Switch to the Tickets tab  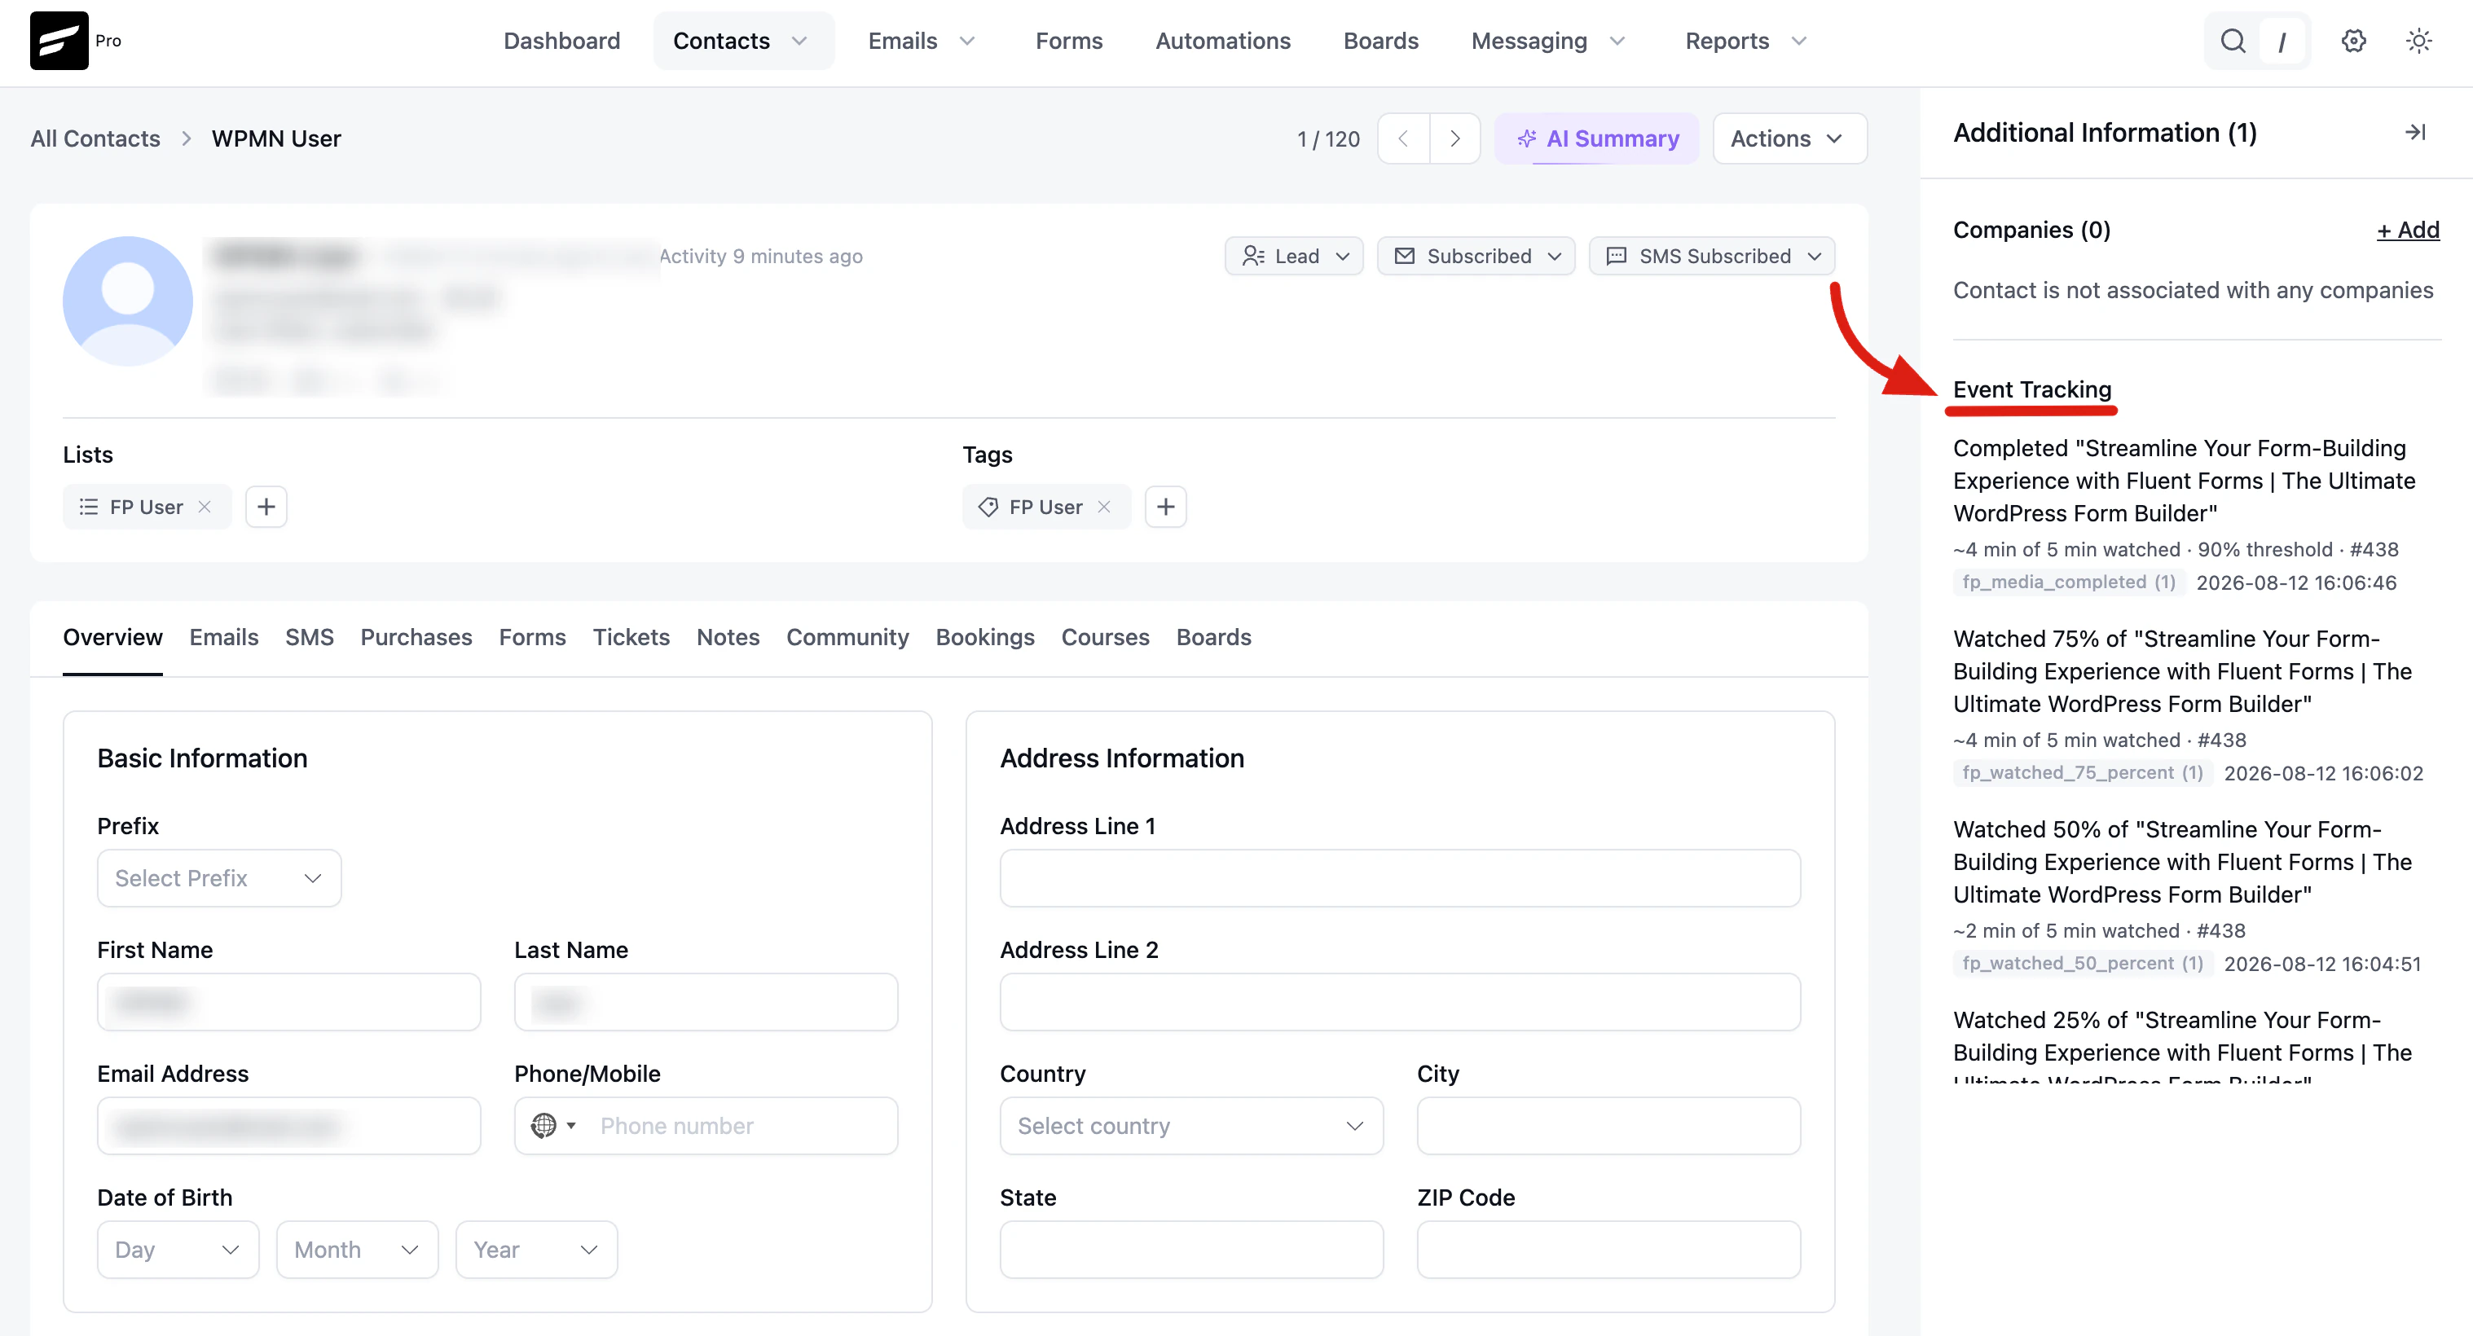631,637
